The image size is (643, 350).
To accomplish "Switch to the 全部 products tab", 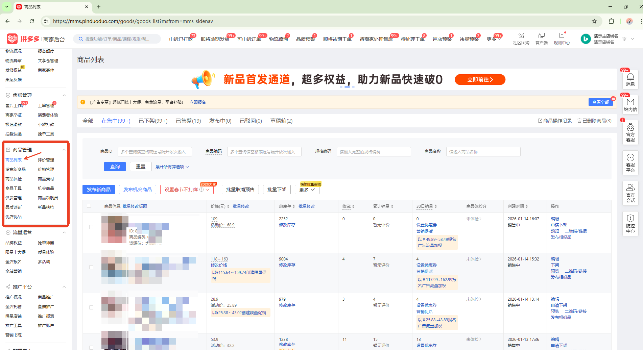I will (x=88, y=121).
